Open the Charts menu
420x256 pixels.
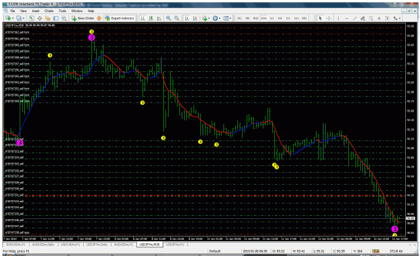(49, 11)
